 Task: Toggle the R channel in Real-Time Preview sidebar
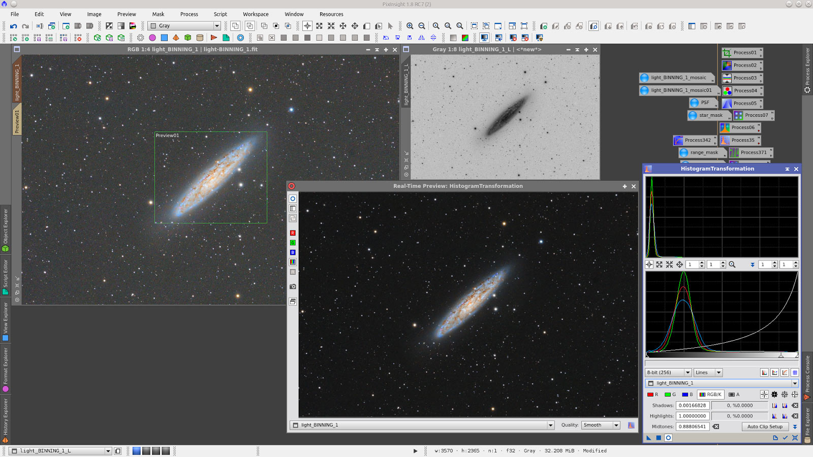coord(292,233)
